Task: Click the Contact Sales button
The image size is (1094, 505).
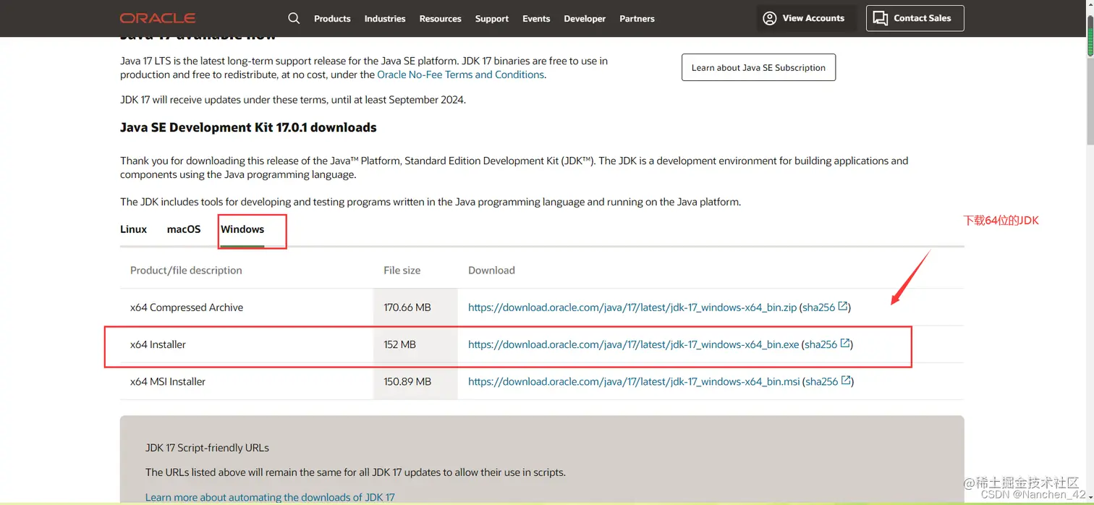Action: pyautogui.click(x=915, y=18)
